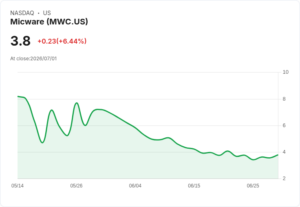Click the 06/04 date axis label
Screen dimensions: 300x207
click(135, 185)
